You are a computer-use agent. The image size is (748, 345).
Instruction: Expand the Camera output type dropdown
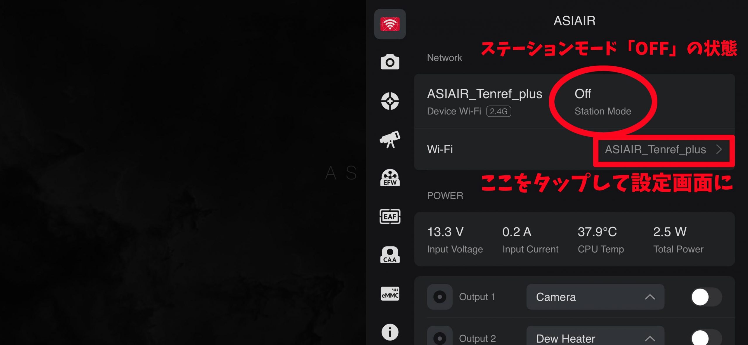[x=595, y=297]
